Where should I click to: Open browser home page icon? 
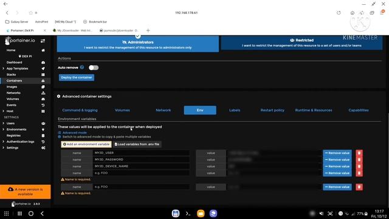coord(353,13)
